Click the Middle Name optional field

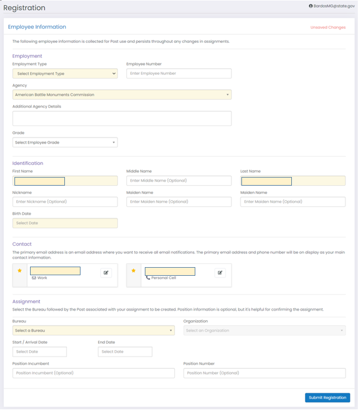click(x=179, y=181)
